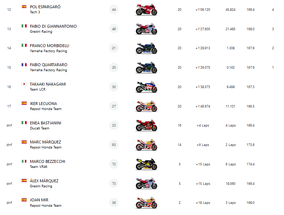Click Nakagami's LCR bike thumbnail

(146, 87)
